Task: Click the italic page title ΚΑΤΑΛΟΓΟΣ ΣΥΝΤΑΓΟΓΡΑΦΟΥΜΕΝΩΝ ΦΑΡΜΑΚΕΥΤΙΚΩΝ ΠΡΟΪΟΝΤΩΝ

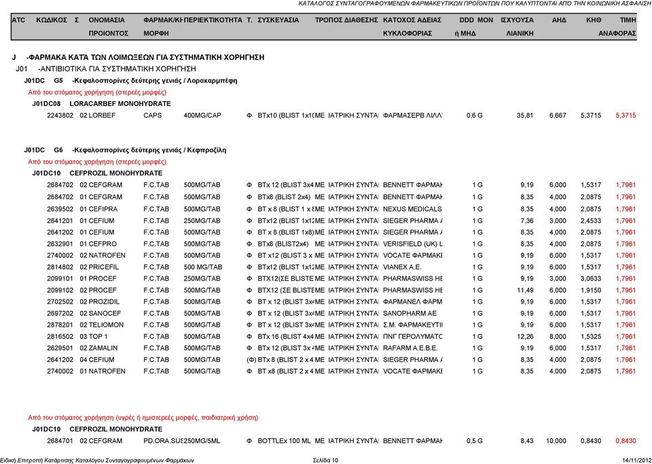Action: click(x=475, y=3)
